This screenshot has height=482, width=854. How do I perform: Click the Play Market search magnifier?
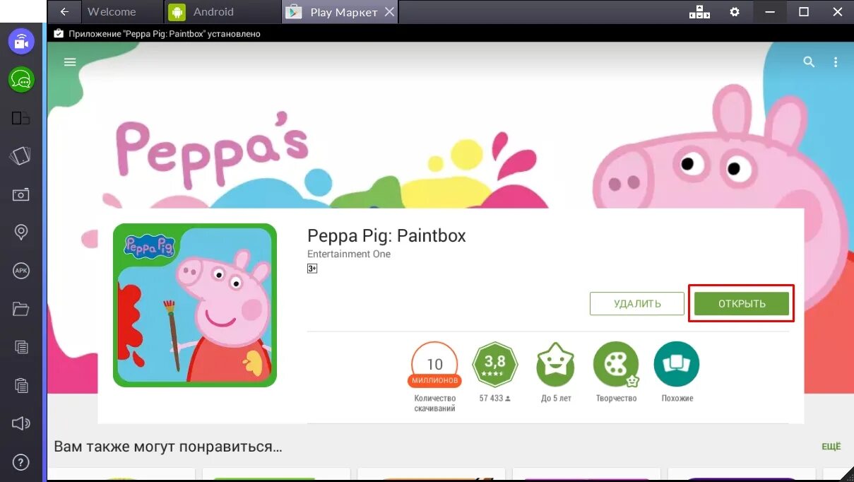[x=809, y=62]
